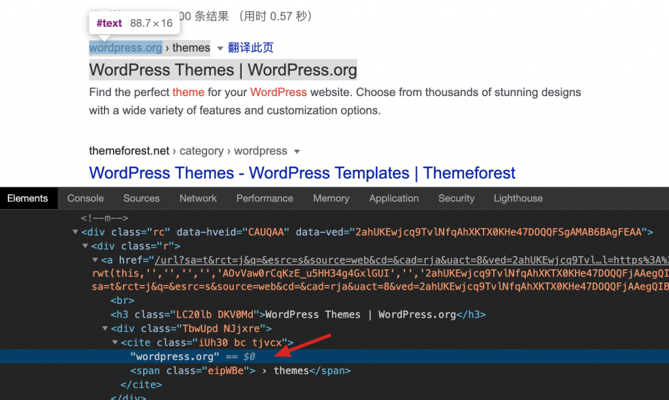This screenshot has height=400, width=669.
Task: Collapse the cite class="iUh30 bc tjvcx" element
Action: (116, 342)
